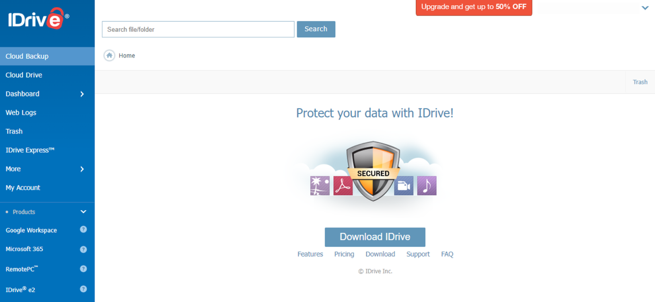Expand the Dashboard submenu arrow

82,94
